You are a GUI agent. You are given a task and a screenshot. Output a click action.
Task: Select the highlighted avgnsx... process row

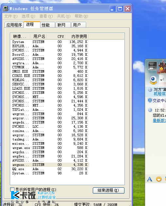50,165
